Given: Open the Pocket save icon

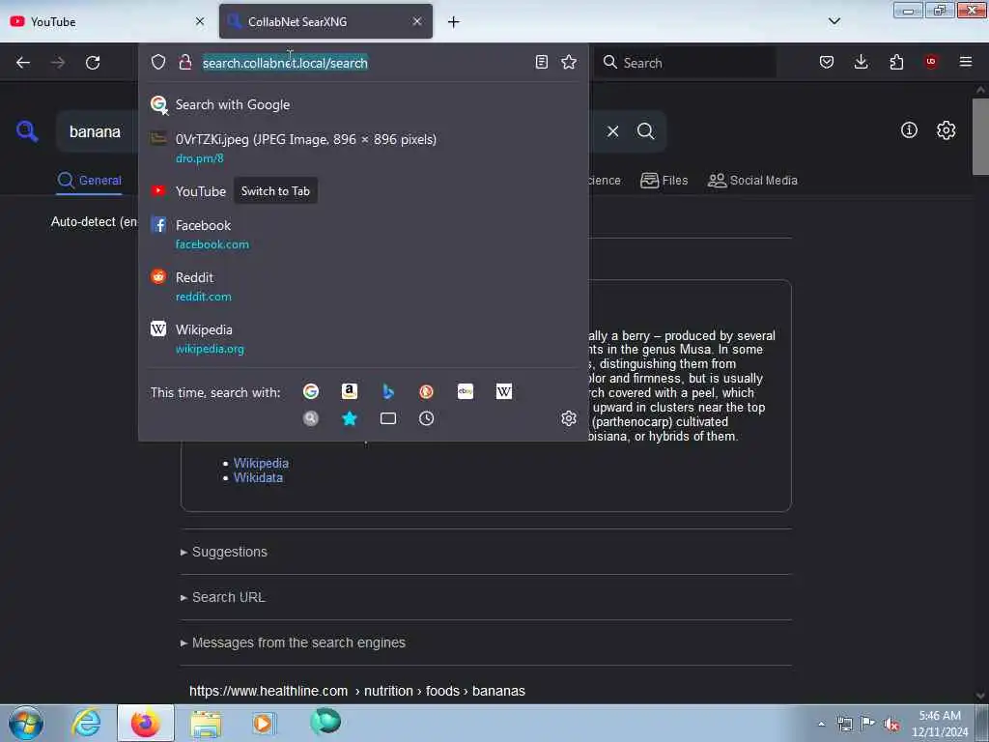Looking at the screenshot, I should coord(827,62).
